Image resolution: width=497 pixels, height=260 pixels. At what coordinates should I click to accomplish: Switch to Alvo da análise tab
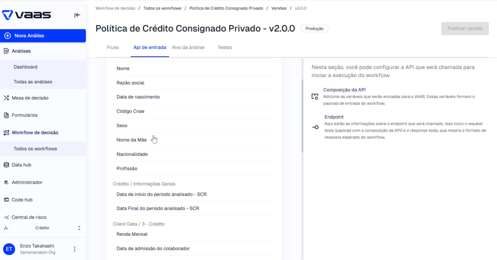188,47
